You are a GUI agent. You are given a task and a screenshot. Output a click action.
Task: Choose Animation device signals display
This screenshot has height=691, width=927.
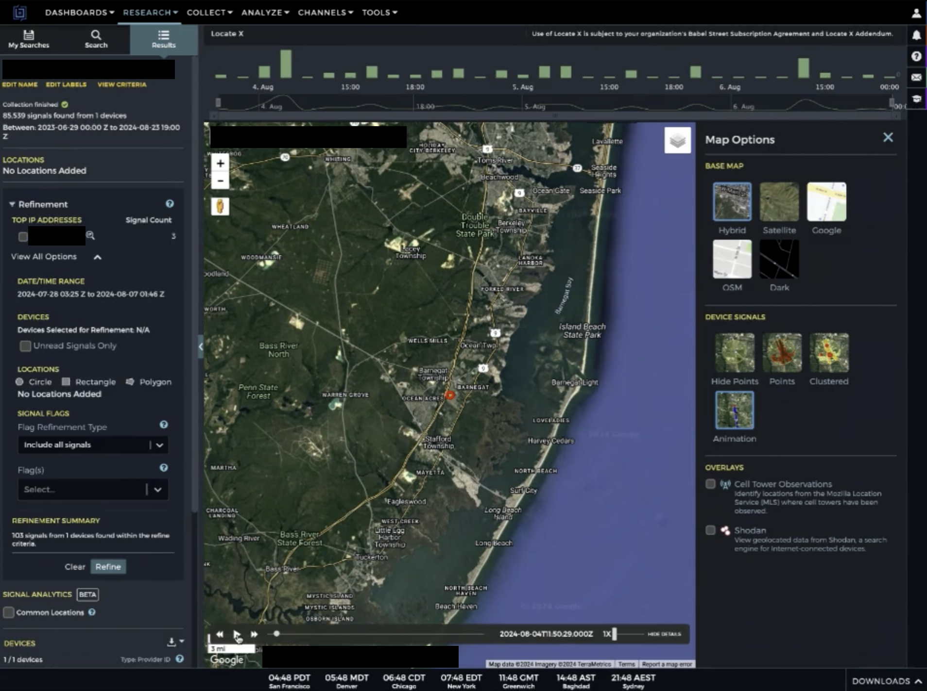pyautogui.click(x=735, y=411)
